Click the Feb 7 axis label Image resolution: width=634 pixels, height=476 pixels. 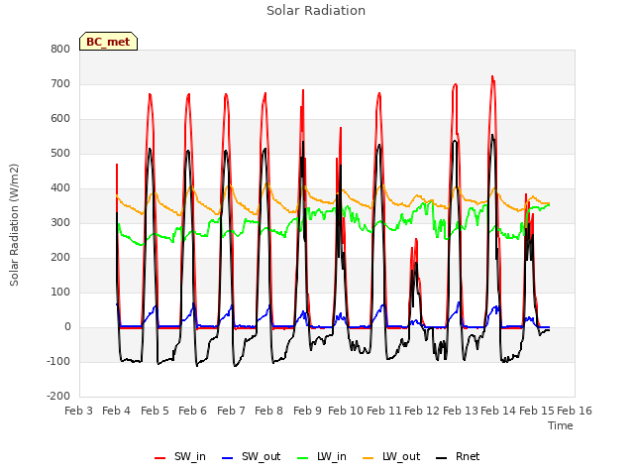point(231,411)
